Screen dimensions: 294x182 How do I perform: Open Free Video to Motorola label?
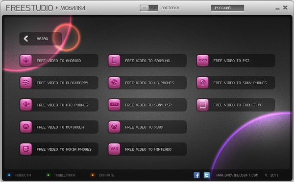(60, 127)
